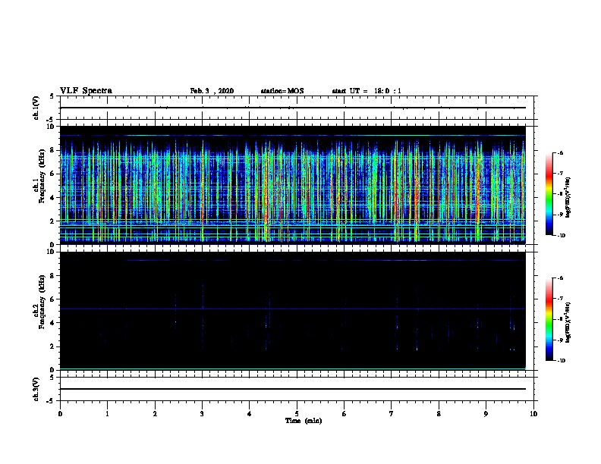Click the "ch.1(V)" waveform axis label
Viewport: 601px width, 464px height.
36,108
